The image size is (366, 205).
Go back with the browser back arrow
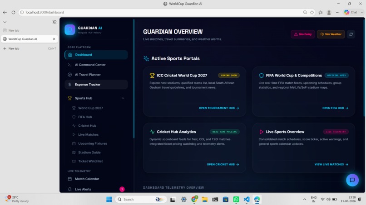[x=5, y=12]
